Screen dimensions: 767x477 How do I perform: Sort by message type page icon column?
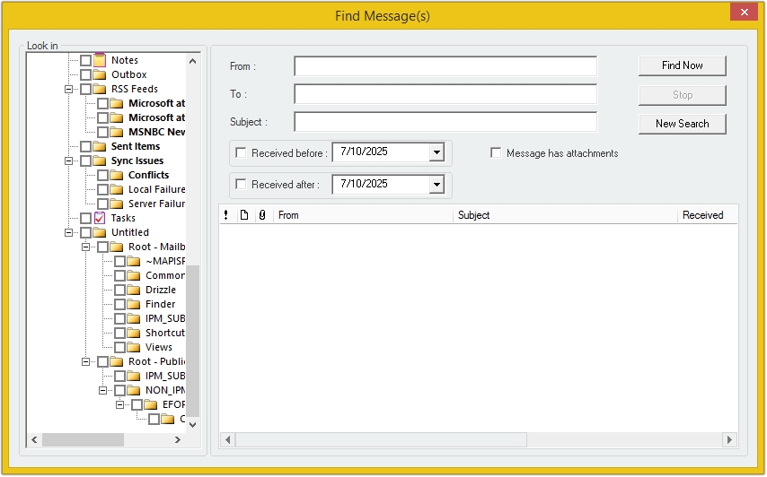pyautogui.click(x=244, y=215)
